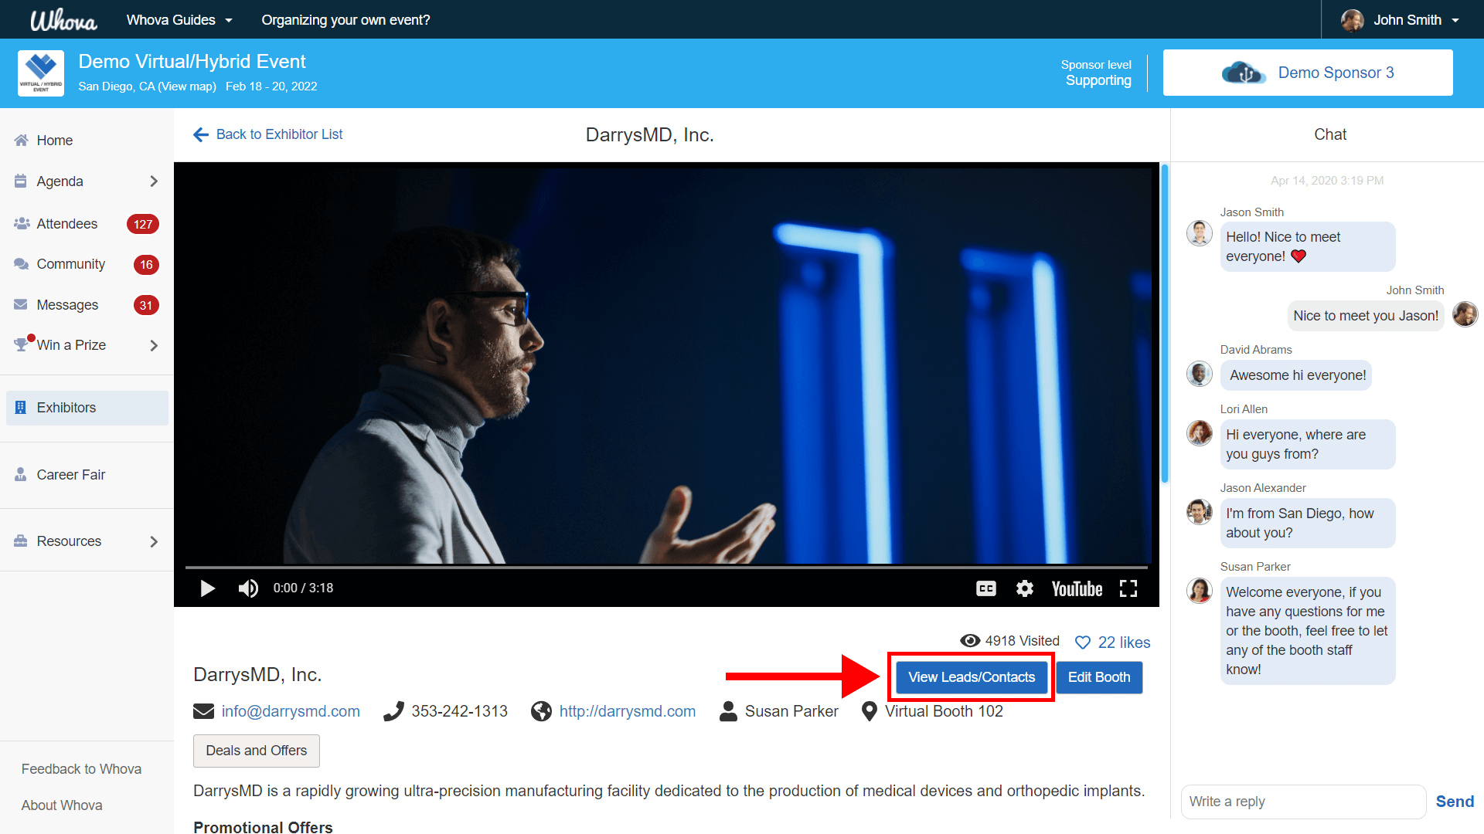Play the booth video

[x=207, y=588]
